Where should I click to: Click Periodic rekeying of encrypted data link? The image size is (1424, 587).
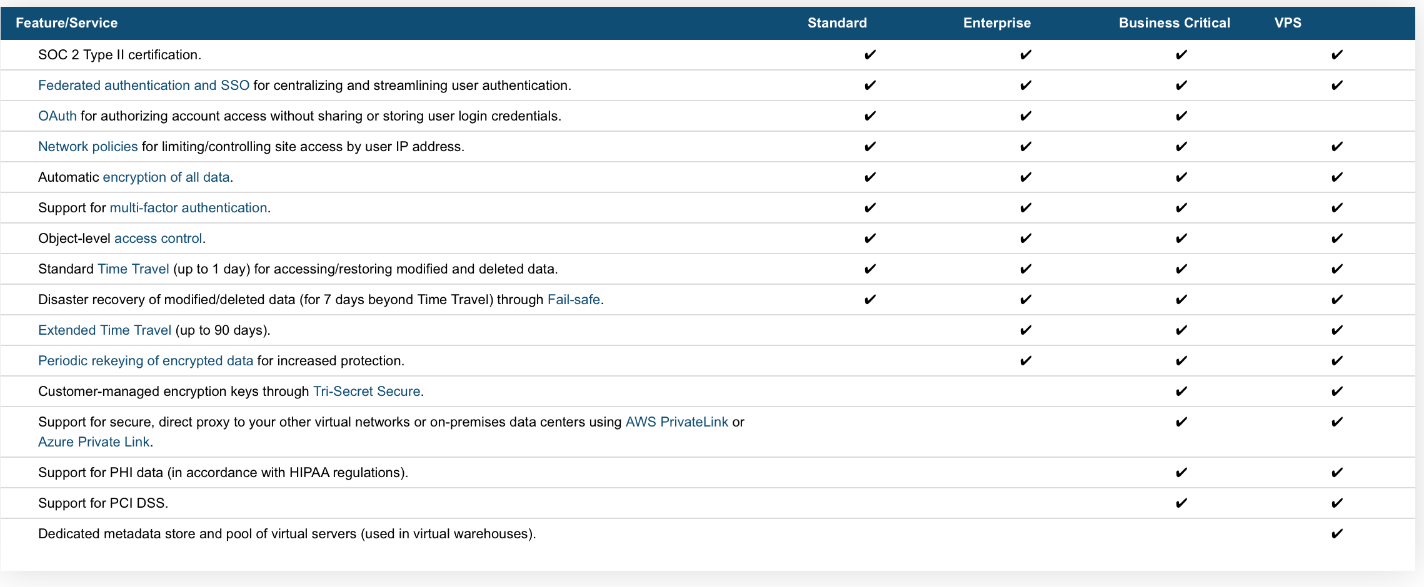coord(145,361)
